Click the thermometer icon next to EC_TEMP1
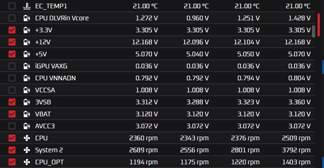 click(27, 6)
